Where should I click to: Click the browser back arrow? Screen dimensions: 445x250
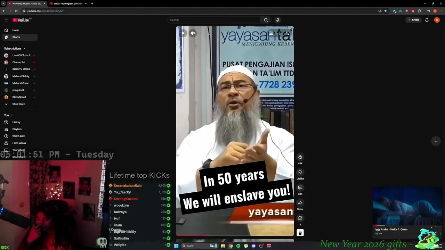point(3,11)
